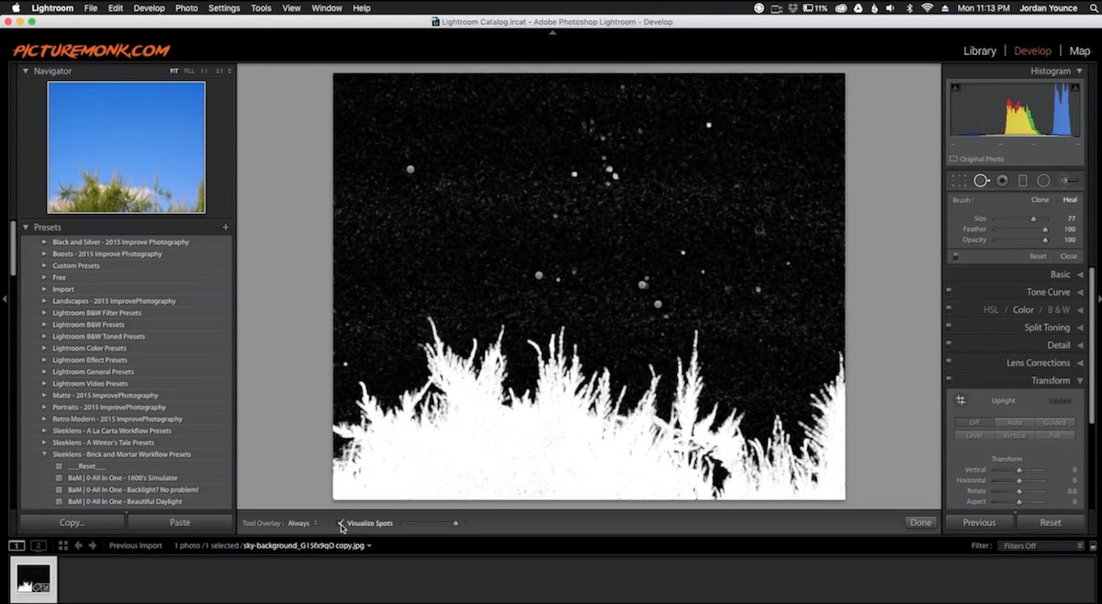Go forward with filmstrip right arrow
This screenshot has width=1102, height=604.
point(92,545)
